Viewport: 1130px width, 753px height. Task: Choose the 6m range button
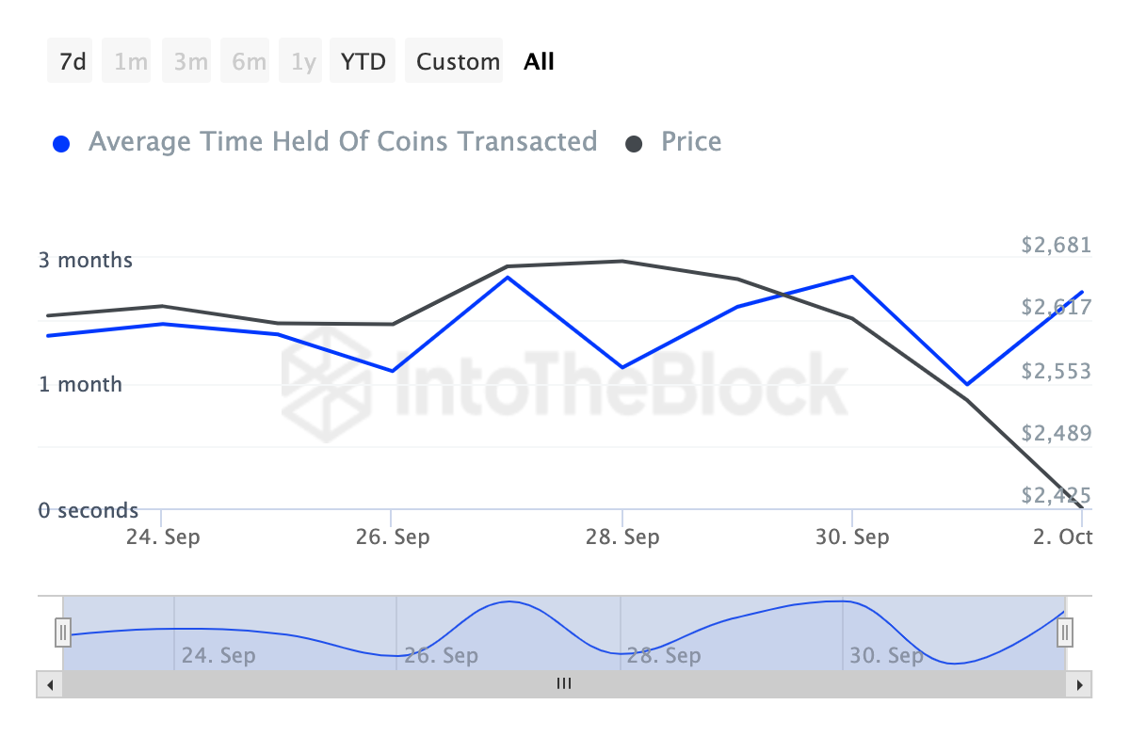tap(249, 62)
